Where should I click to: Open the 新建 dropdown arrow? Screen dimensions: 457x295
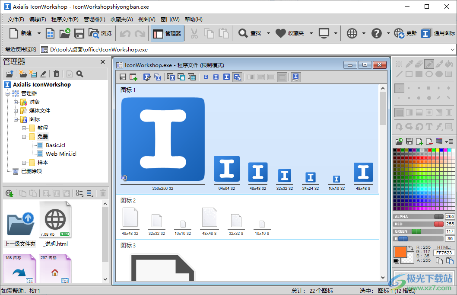point(38,33)
